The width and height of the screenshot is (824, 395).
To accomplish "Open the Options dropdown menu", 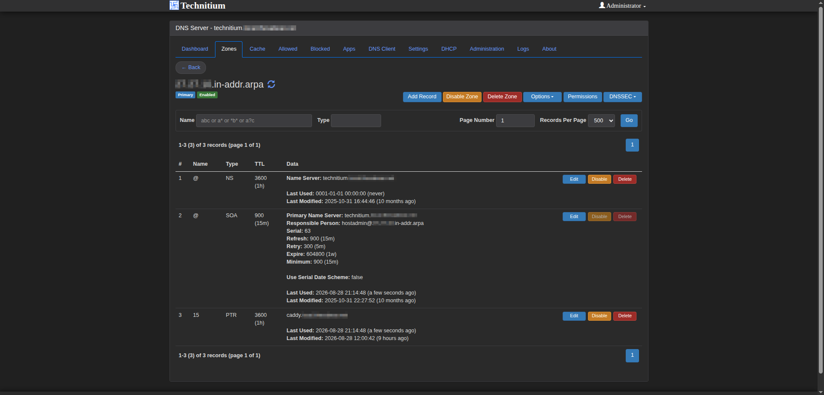I will click(x=542, y=97).
